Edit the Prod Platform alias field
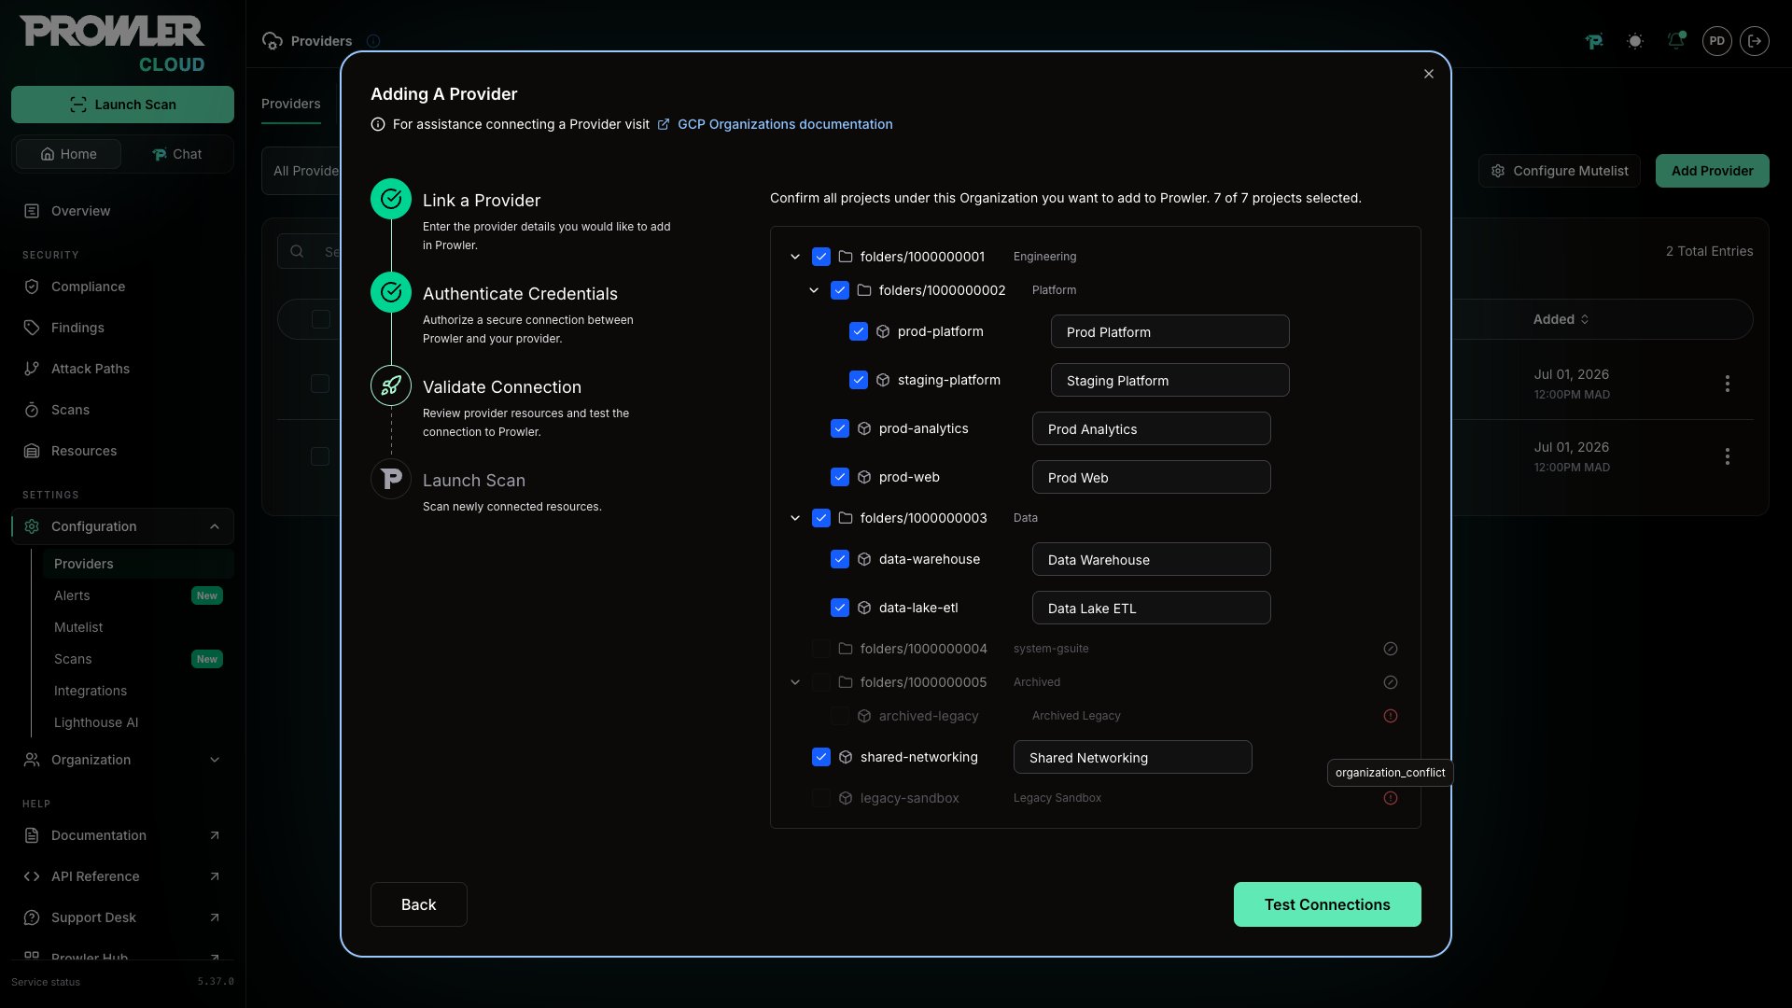1792x1008 pixels. click(1169, 331)
